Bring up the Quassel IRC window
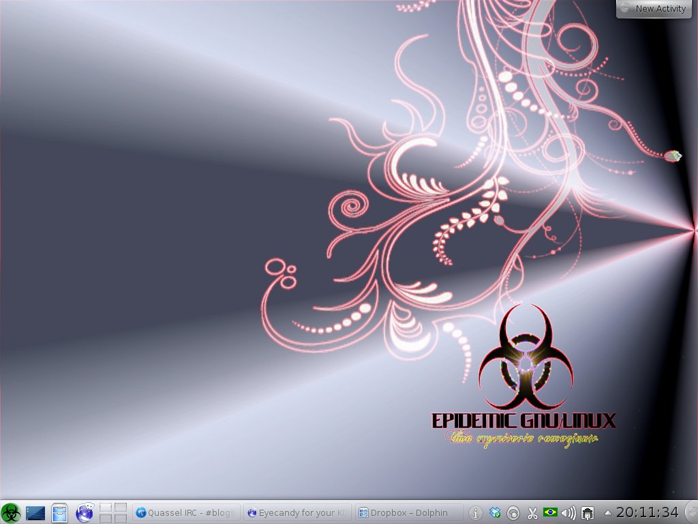 (186, 513)
